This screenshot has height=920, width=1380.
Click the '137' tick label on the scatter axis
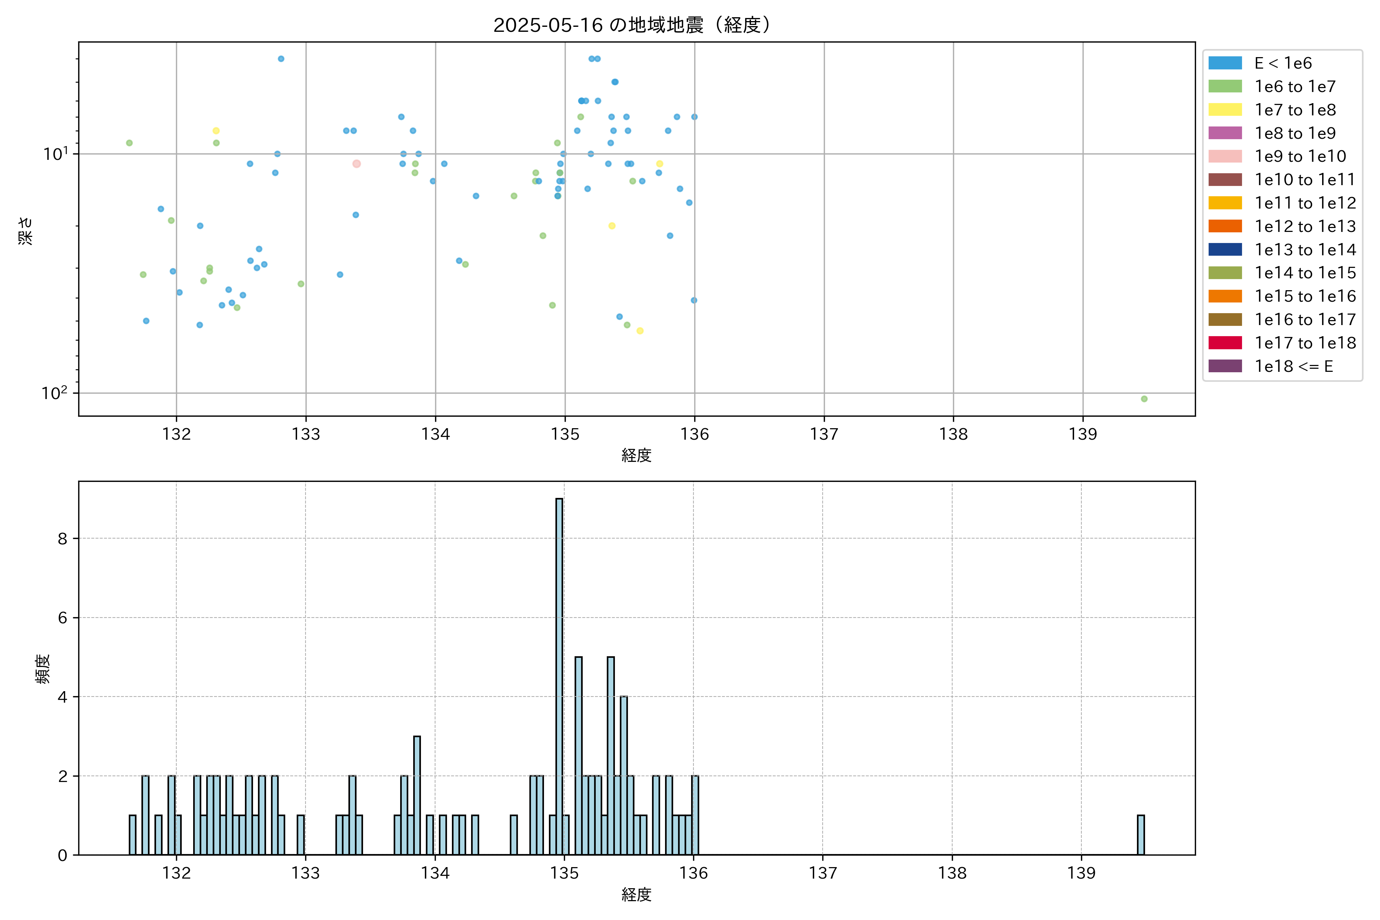[824, 434]
